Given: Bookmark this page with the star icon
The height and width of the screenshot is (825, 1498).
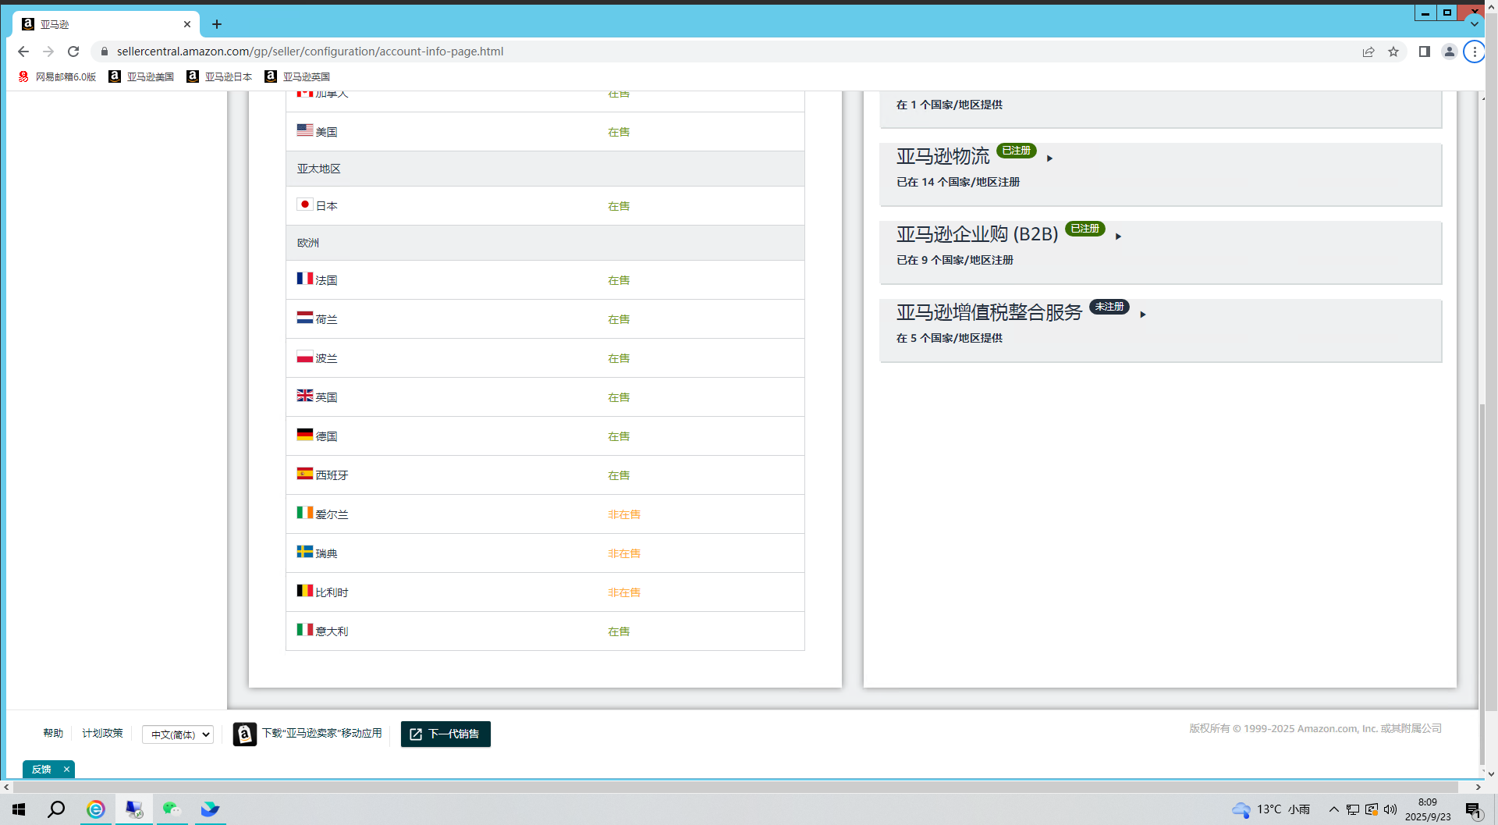Looking at the screenshot, I should coord(1393,52).
